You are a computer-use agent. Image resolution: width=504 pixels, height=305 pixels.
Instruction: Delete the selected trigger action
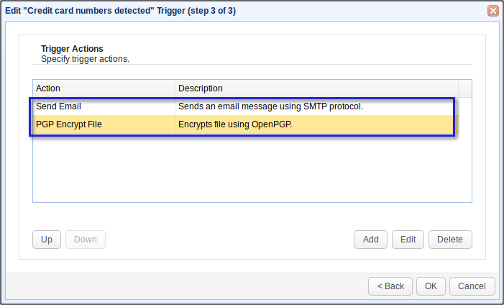coord(450,240)
